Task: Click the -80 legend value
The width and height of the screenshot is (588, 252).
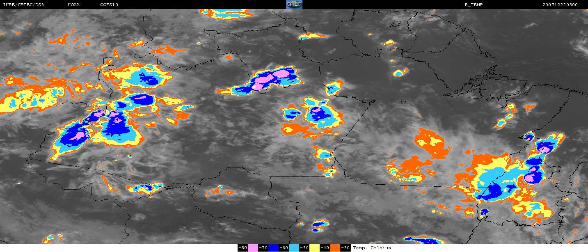Action: (x=243, y=248)
